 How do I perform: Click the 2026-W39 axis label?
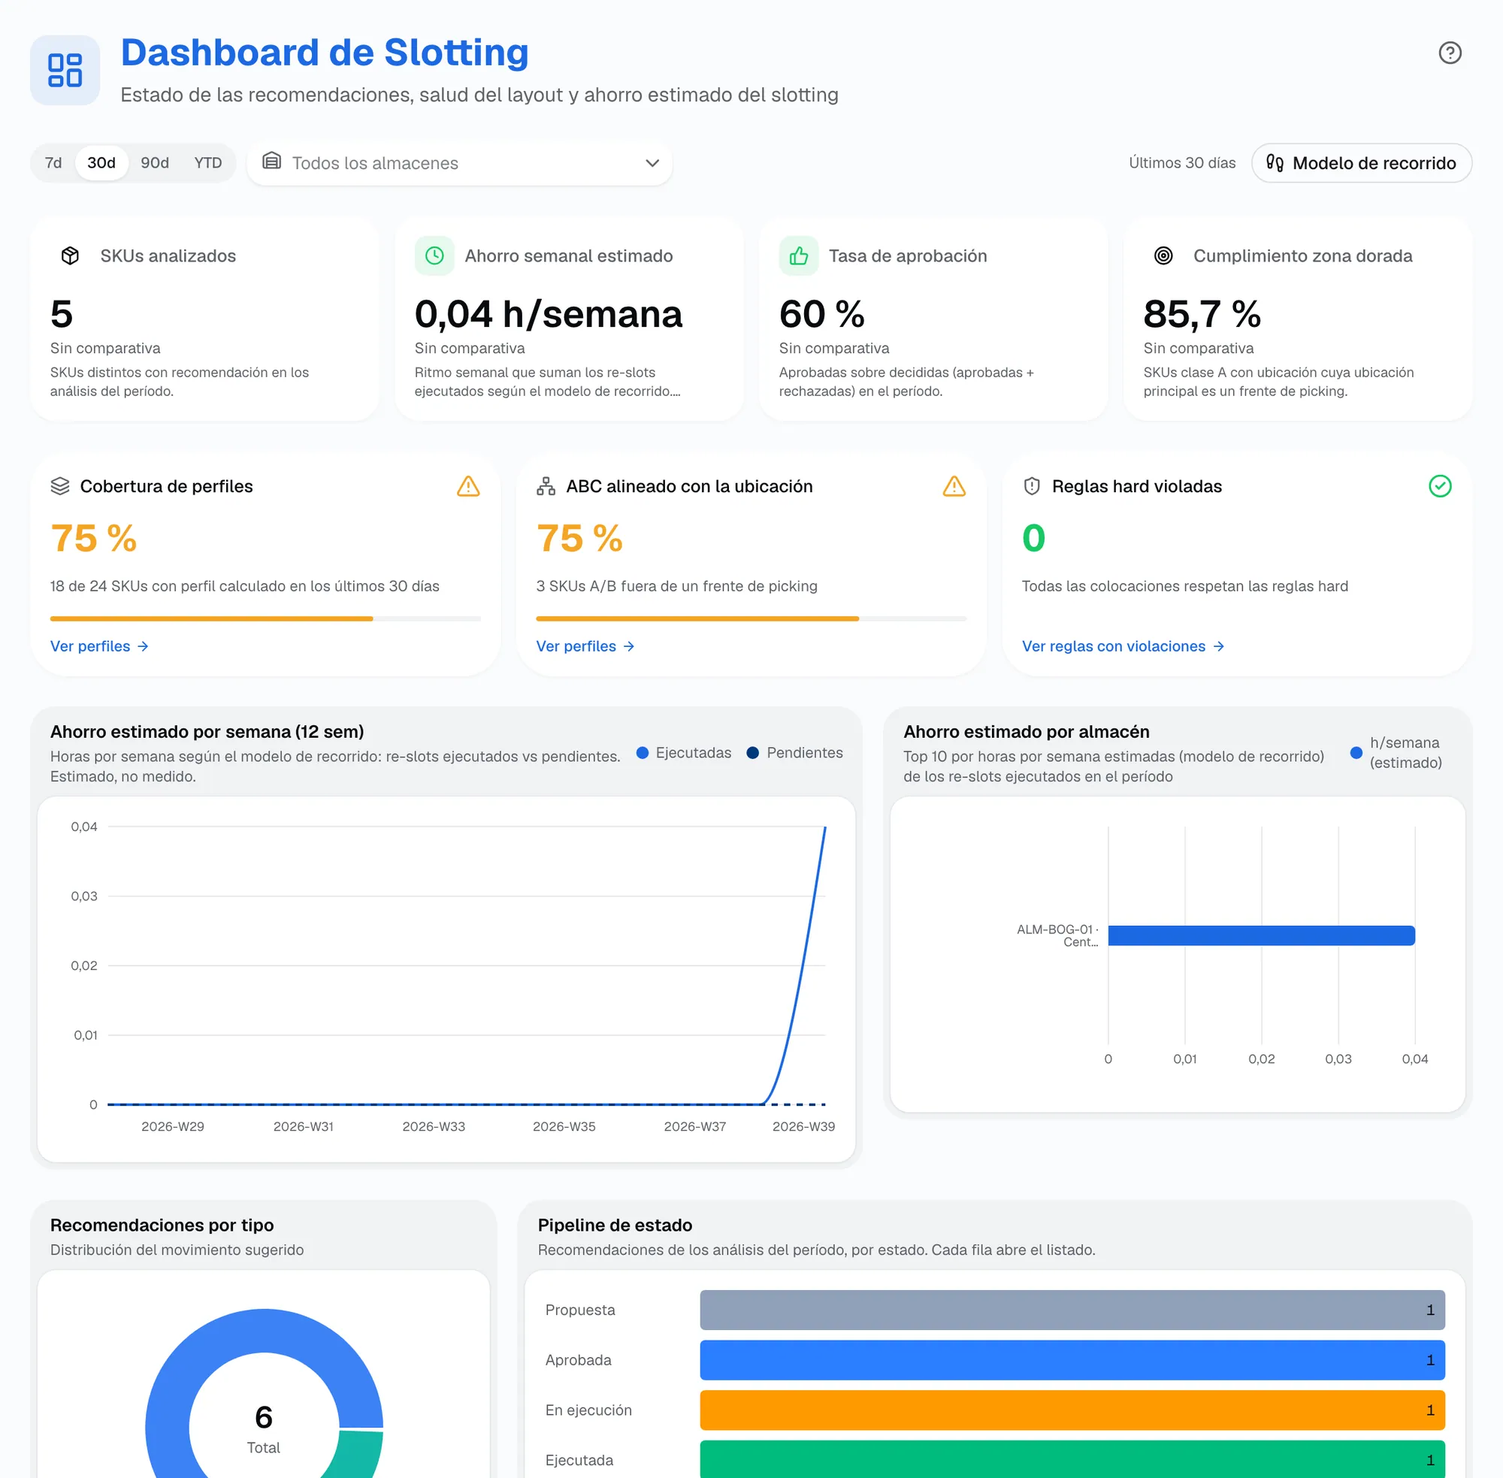pos(803,1126)
